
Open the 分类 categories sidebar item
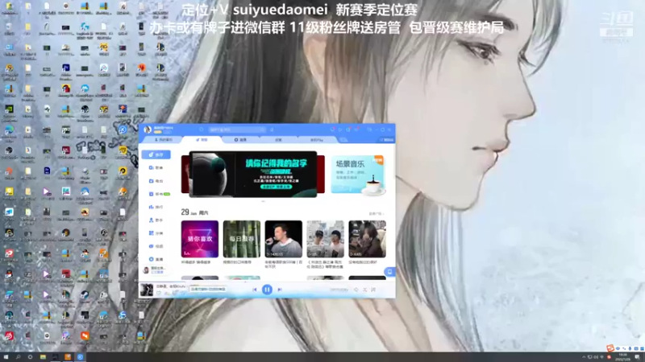coord(156,233)
